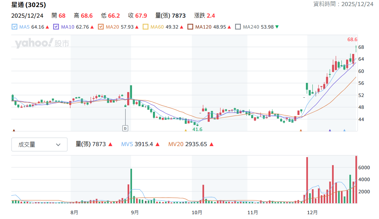
Task: Uncheck the MA5 moving average checkbox
Action: click(x=14, y=27)
